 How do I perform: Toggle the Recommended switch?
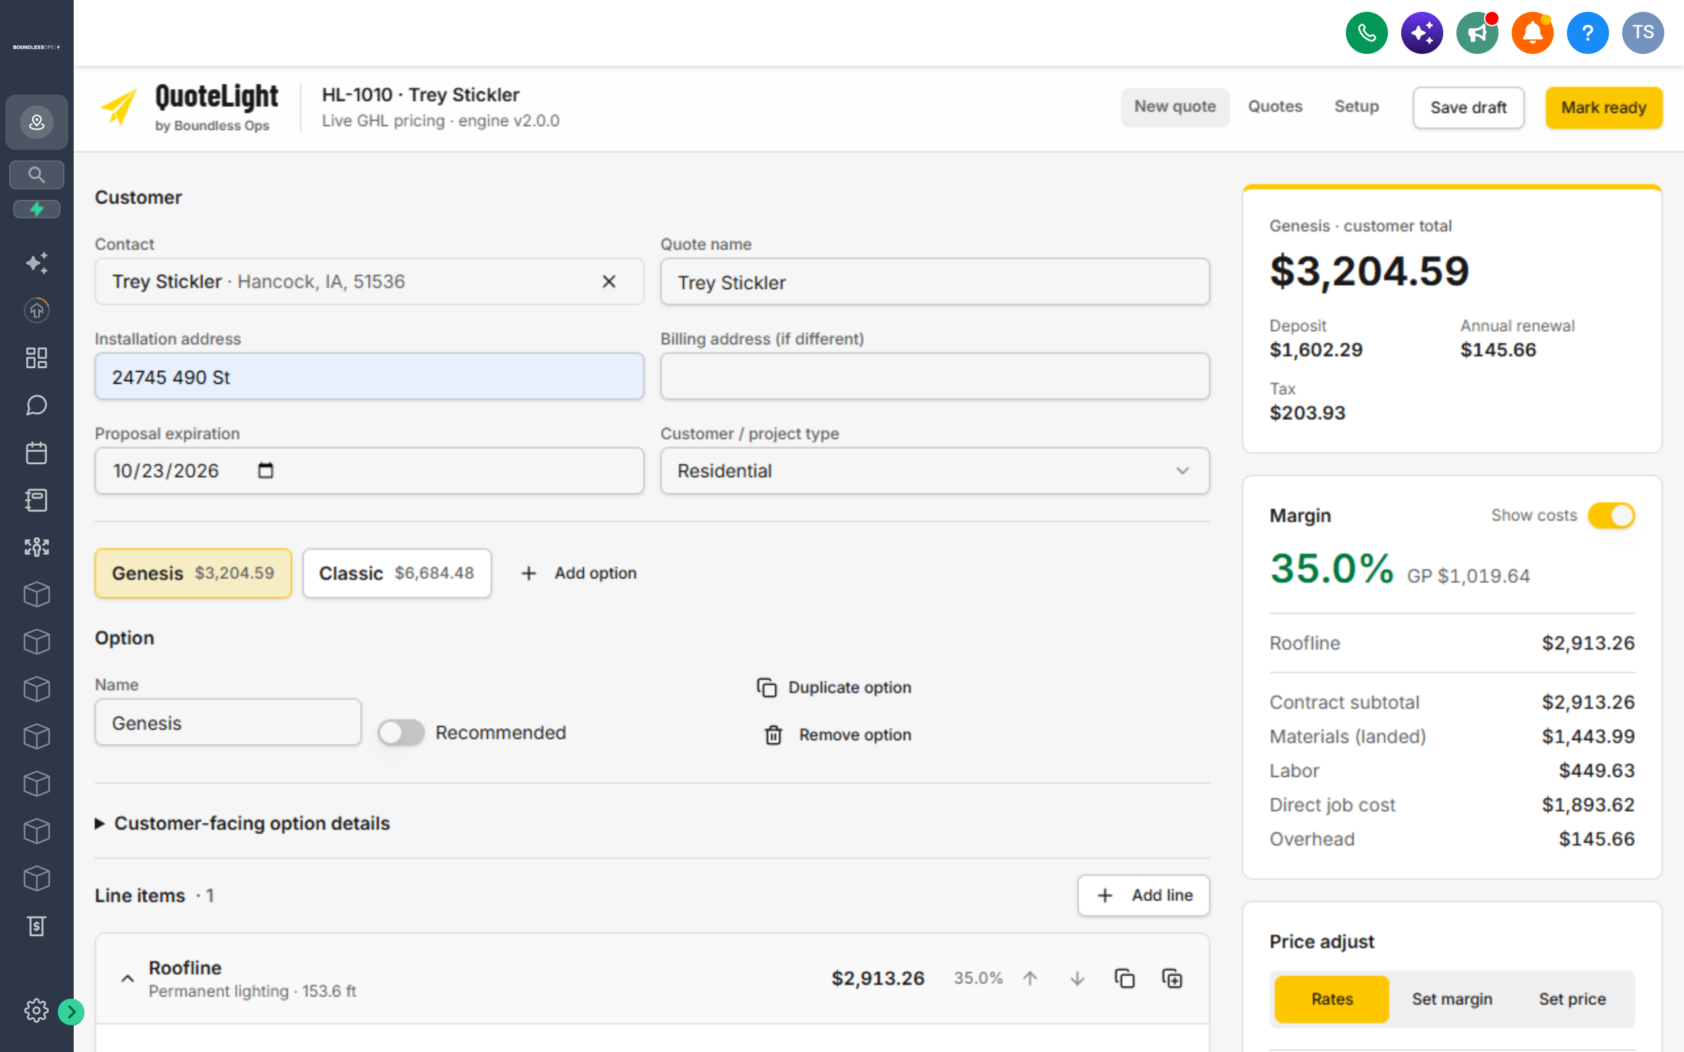[x=401, y=732]
